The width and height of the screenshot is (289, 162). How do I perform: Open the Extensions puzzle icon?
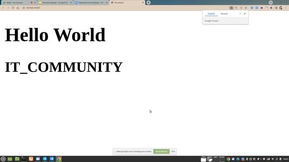[x=271, y=8]
